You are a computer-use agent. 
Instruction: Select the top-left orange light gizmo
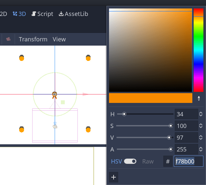[x=21, y=58]
